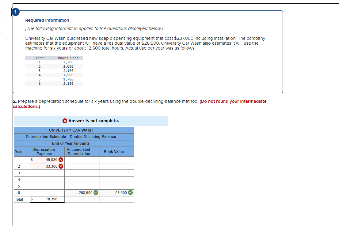This screenshot has height=227, width=339.
Task: Select Year 1 book value cell
Action: tap(117, 160)
